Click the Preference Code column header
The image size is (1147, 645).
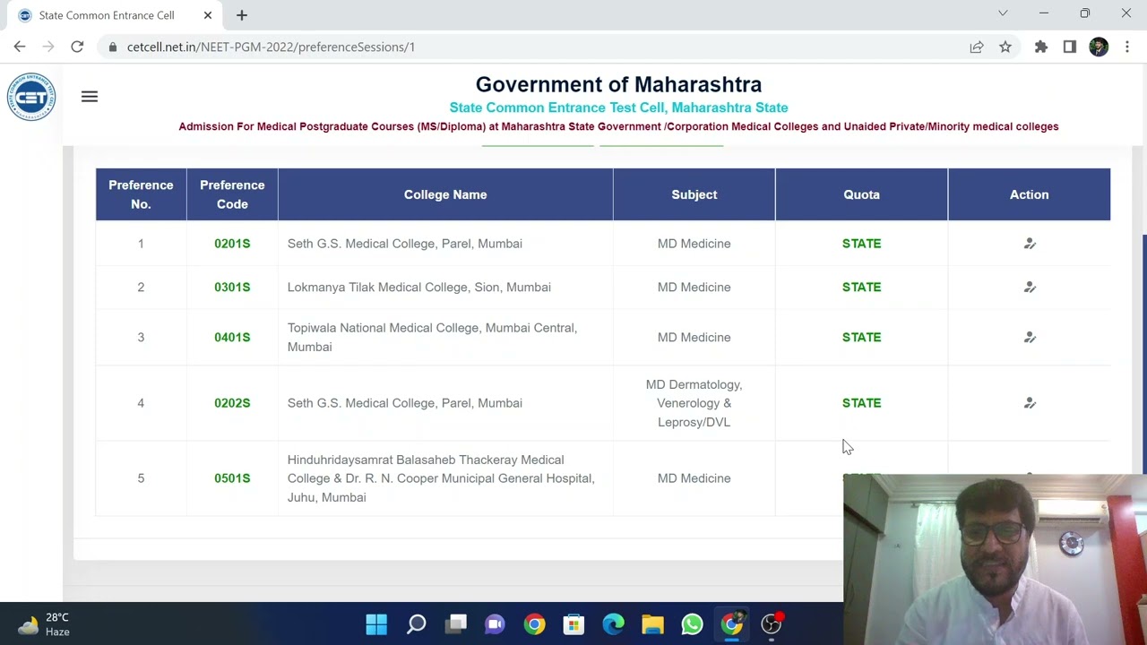pyautogui.click(x=232, y=194)
